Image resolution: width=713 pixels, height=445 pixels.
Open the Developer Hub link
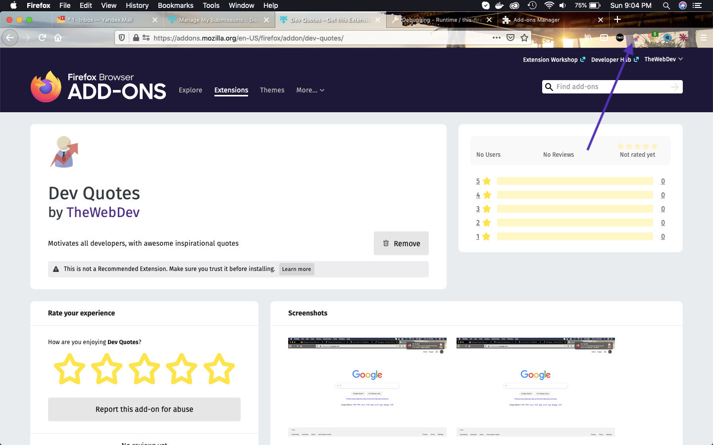click(615, 59)
